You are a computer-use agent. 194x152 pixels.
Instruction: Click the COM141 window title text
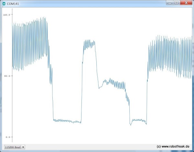13,4
